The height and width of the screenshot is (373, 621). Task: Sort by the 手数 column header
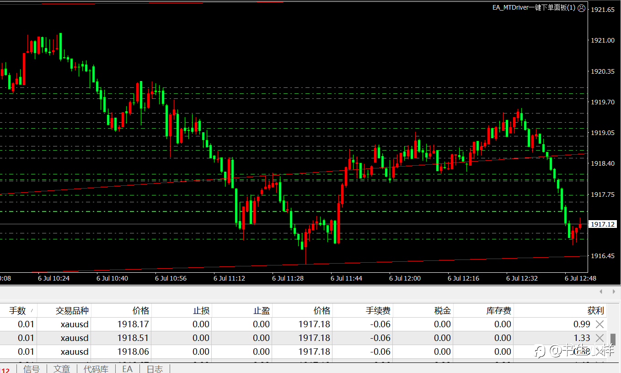(x=17, y=311)
